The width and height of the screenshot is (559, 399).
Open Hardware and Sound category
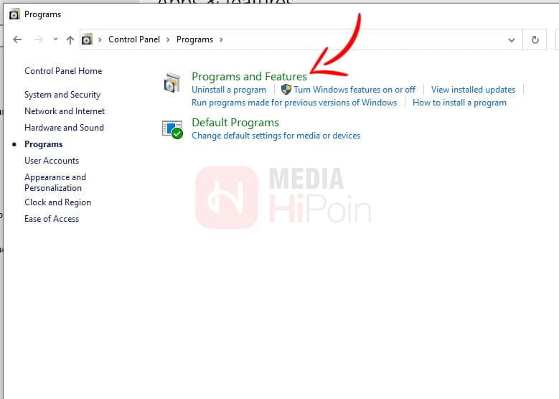click(64, 128)
